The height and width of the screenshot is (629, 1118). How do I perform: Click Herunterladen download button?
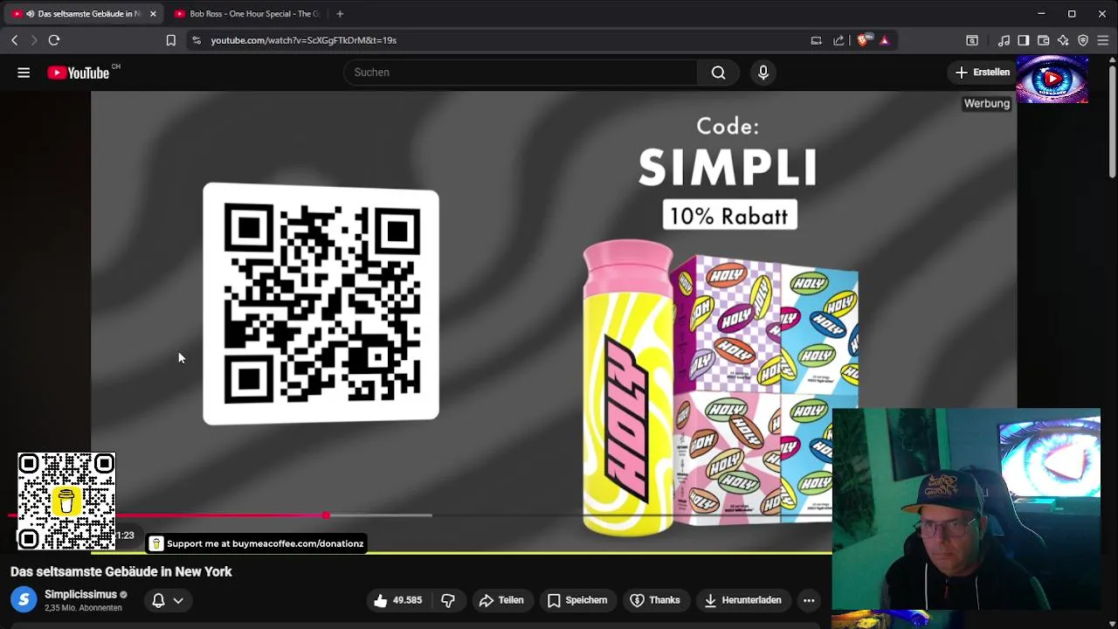[742, 600]
